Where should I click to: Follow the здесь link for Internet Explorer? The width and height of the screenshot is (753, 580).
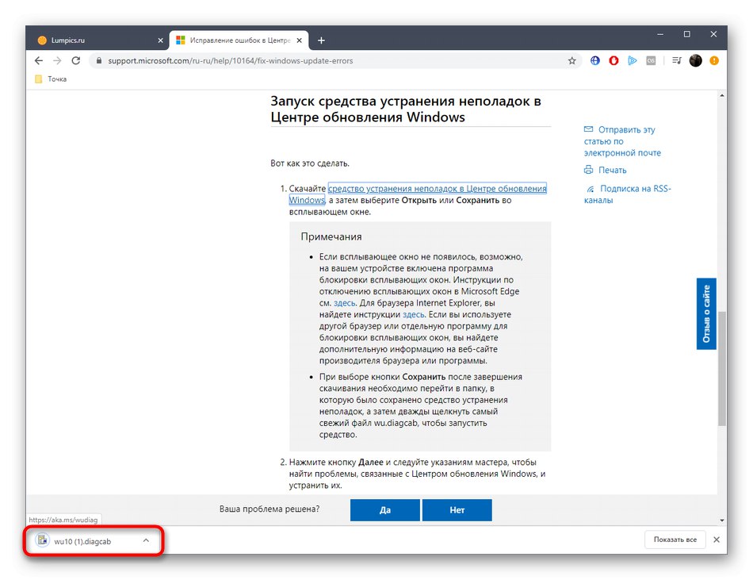click(413, 314)
